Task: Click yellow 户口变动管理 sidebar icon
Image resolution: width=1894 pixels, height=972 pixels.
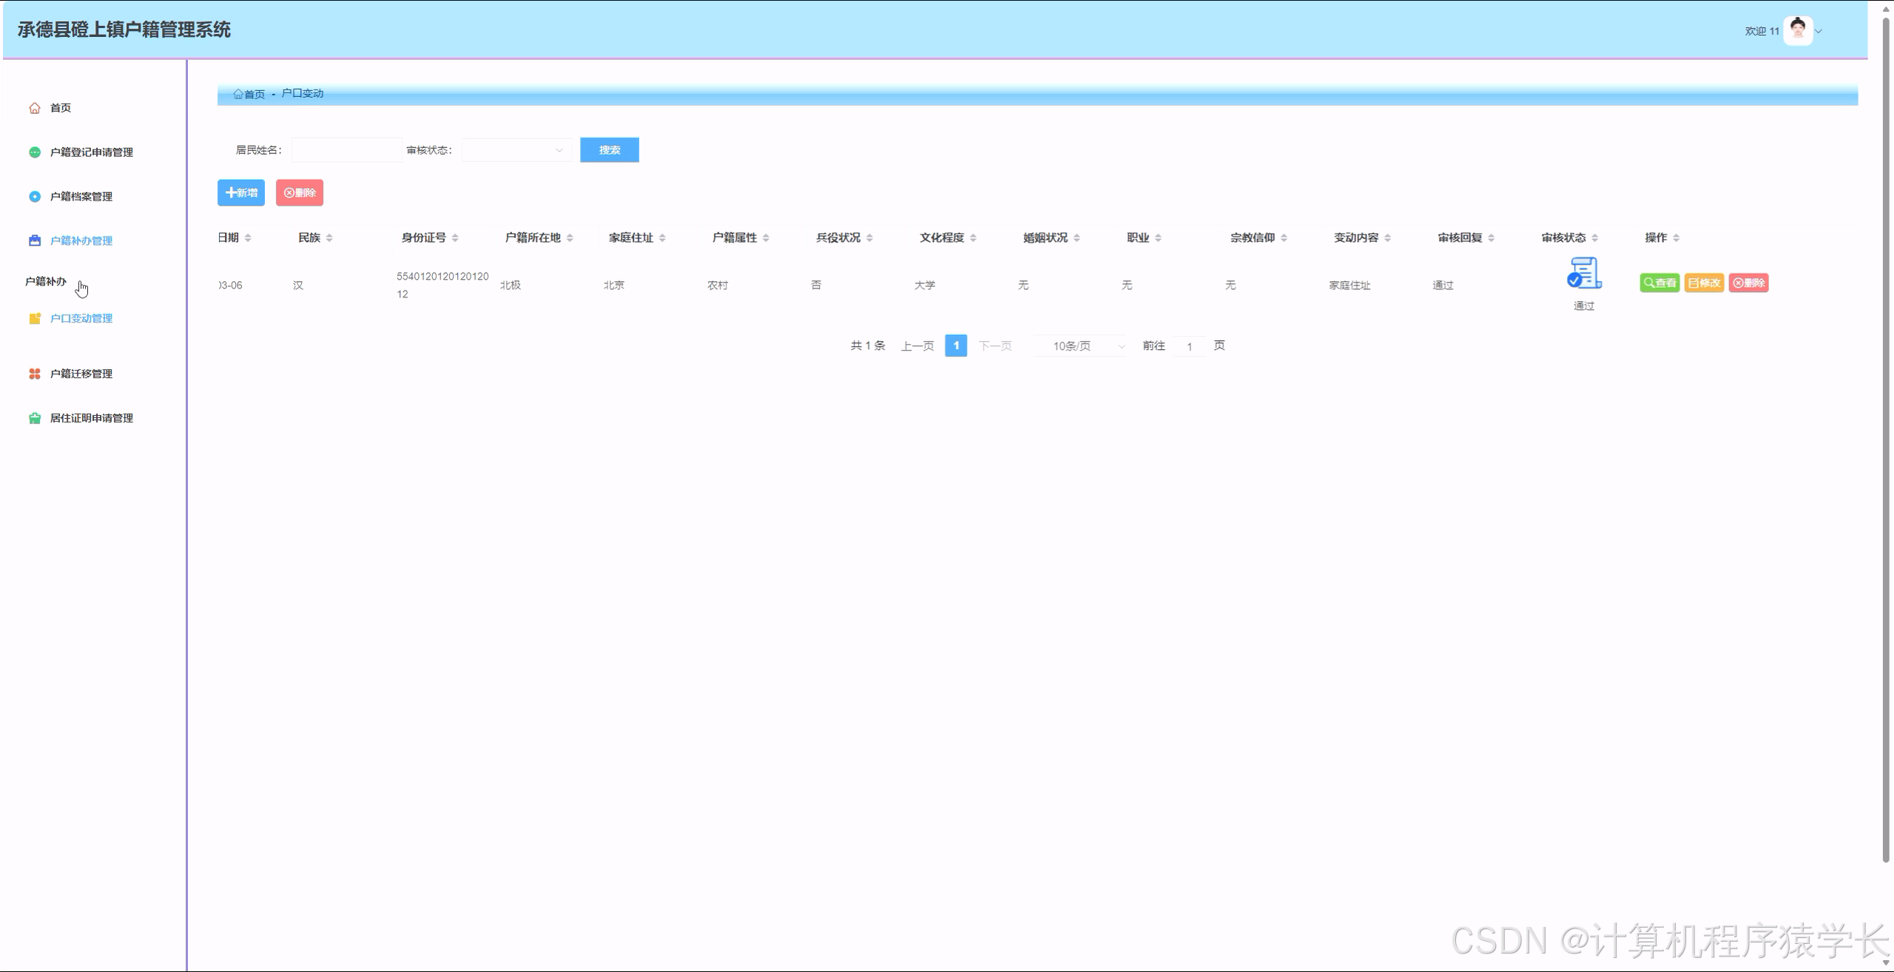Action: pyautogui.click(x=34, y=319)
